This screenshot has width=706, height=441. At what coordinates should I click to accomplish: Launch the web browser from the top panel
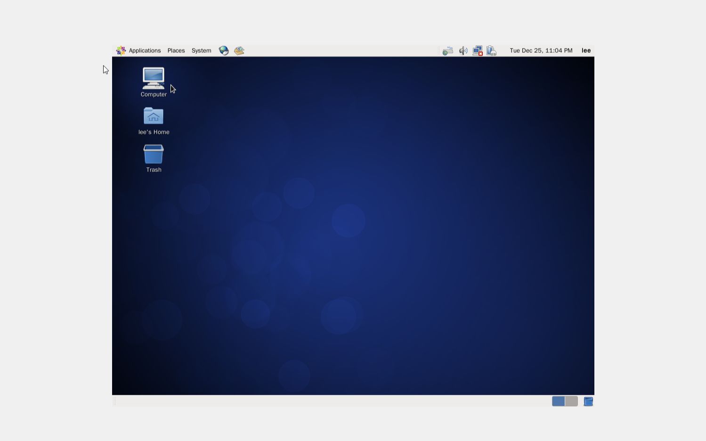pyautogui.click(x=224, y=50)
